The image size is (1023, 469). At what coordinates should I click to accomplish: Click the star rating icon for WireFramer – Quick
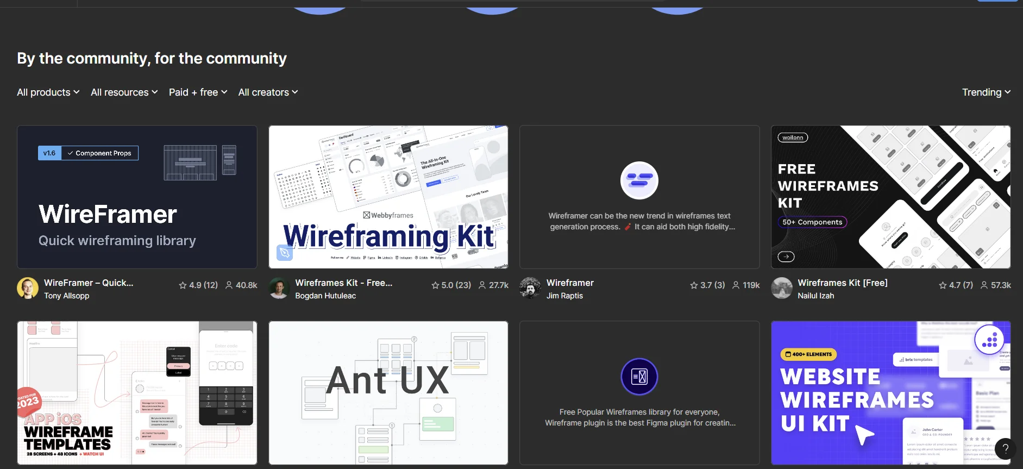coord(183,285)
